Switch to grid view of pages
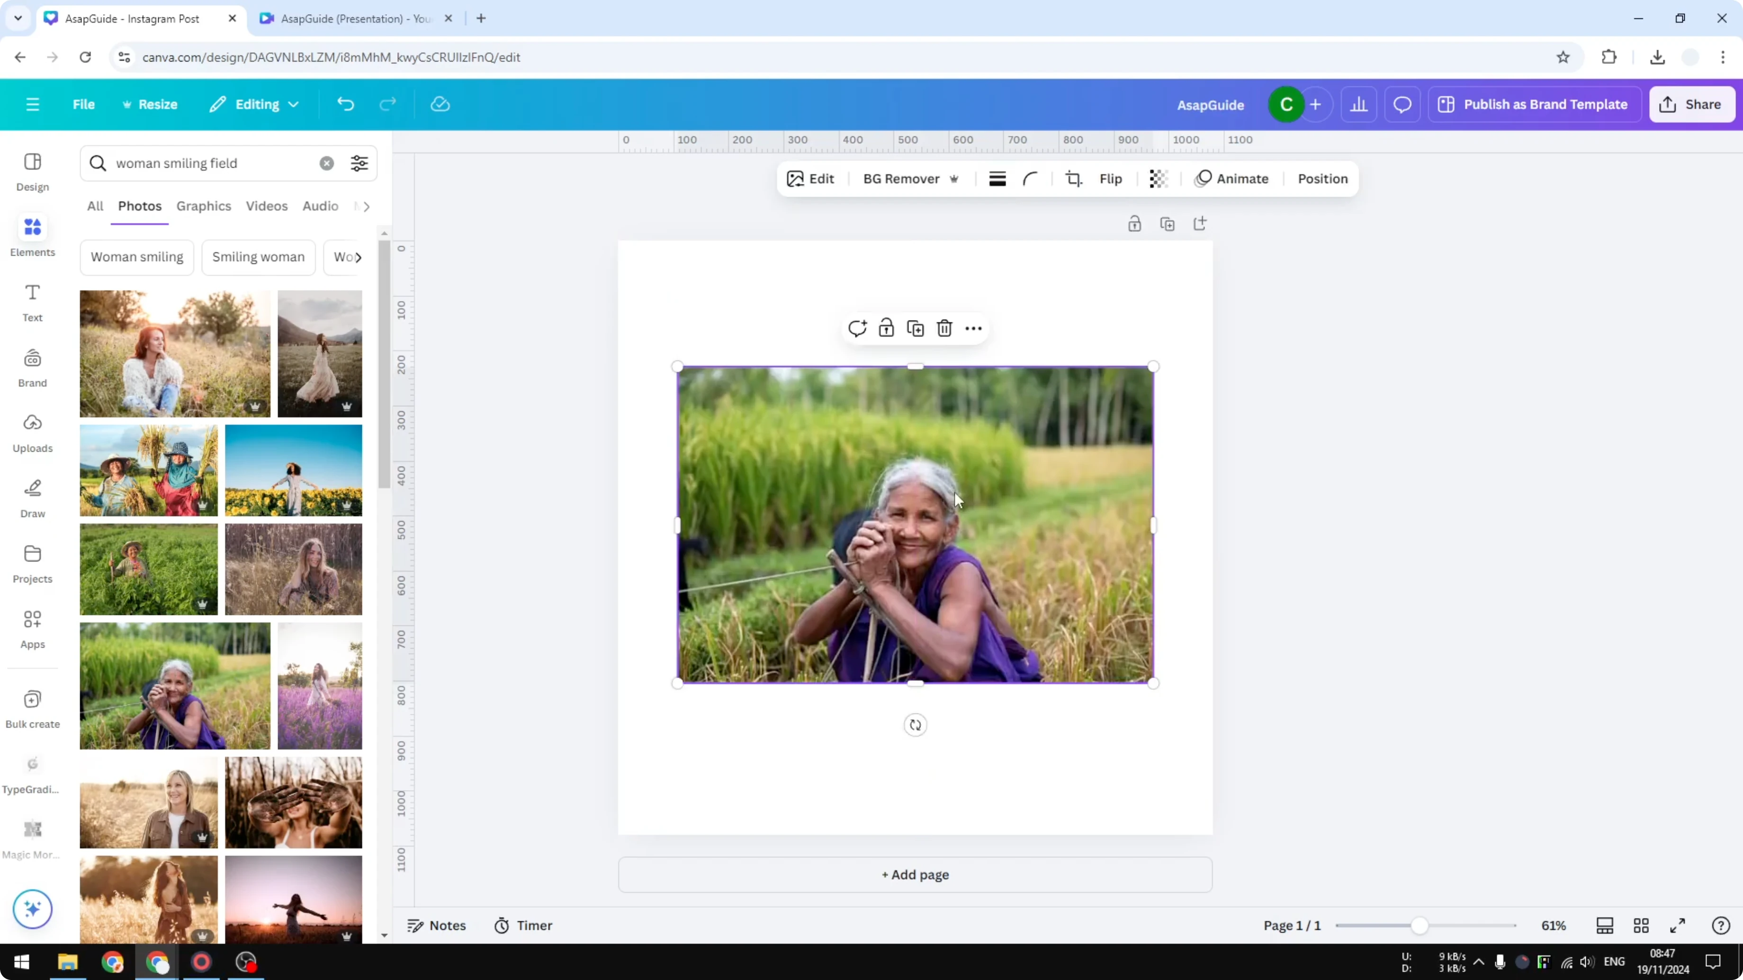 tap(1641, 925)
